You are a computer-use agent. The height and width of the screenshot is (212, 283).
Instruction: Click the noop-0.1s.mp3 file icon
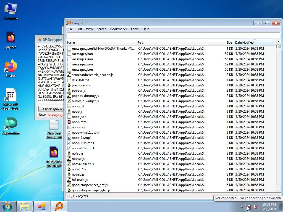69,148
